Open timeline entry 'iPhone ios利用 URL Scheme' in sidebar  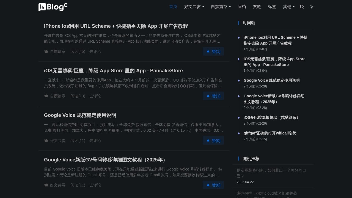point(276,40)
